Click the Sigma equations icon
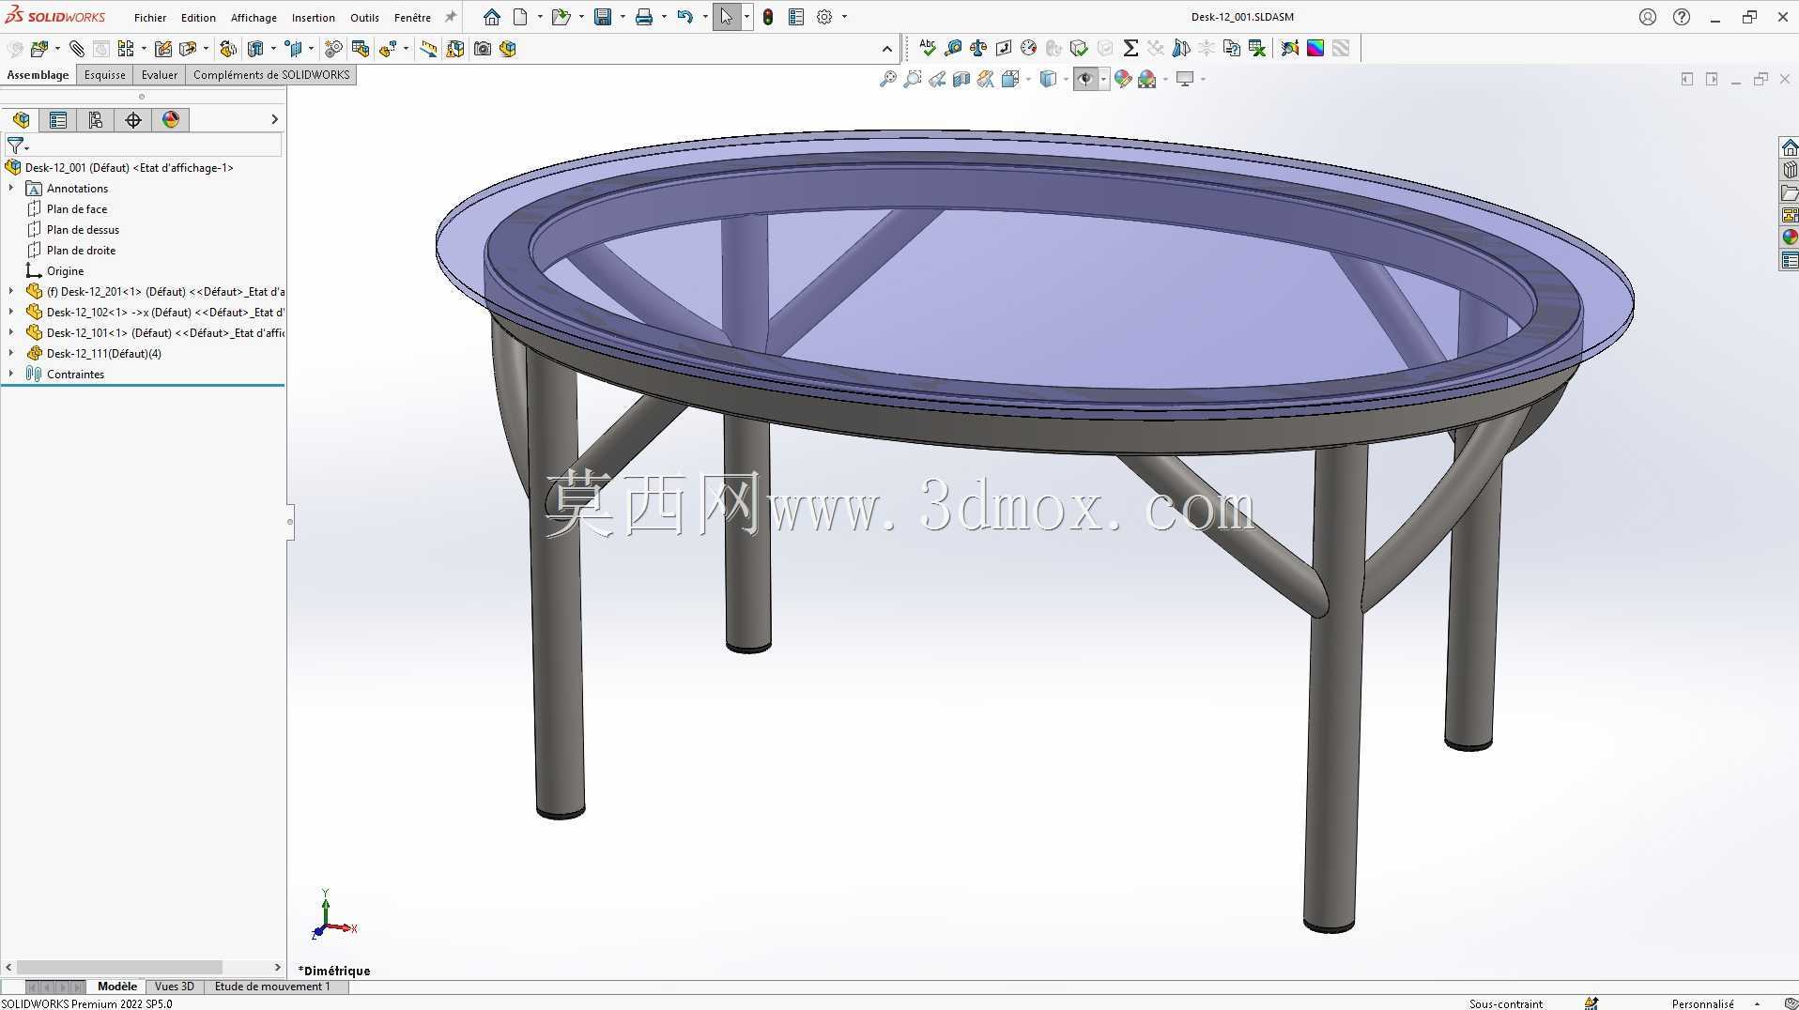This screenshot has width=1799, height=1010. (x=1130, y=48)
